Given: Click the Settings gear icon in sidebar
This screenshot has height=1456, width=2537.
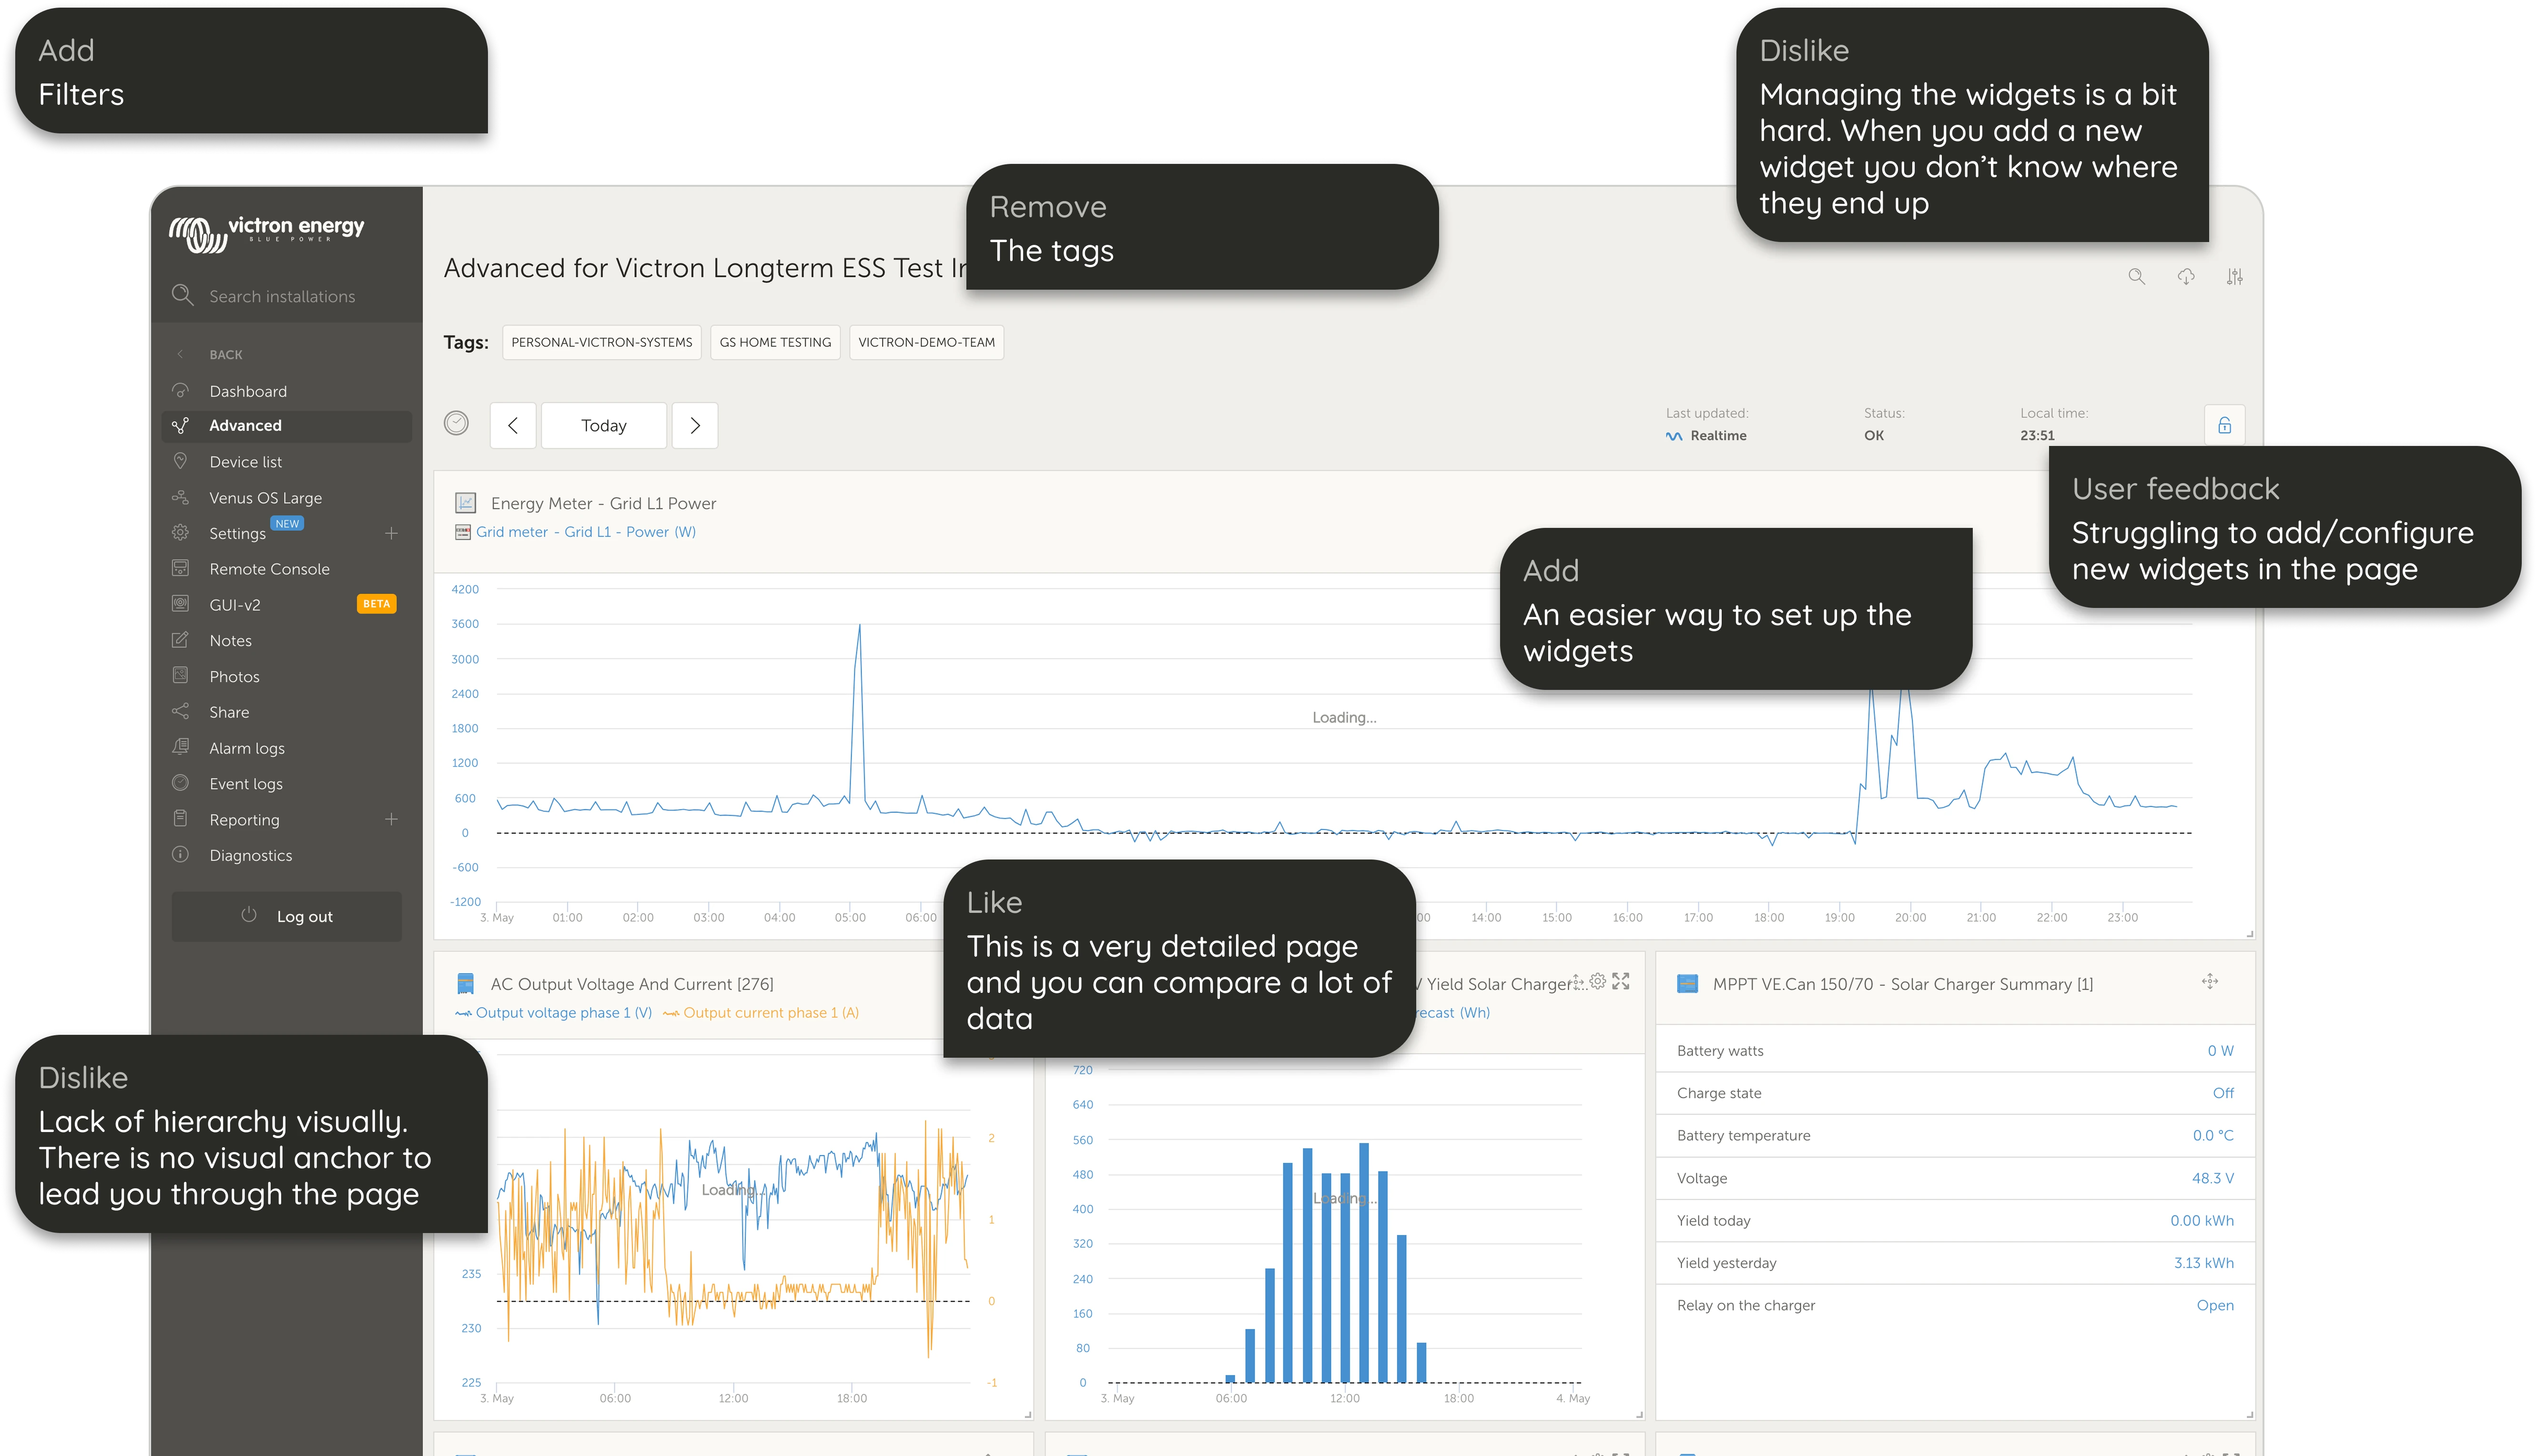Looking at the screenshot, I should [181, 532].
